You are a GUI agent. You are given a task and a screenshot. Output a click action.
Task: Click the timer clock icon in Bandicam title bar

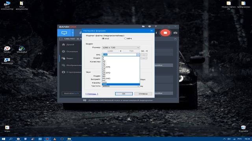[x=150, y=26]
